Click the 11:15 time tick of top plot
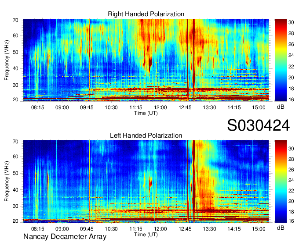Viewport: 299px width, 242px height. click(x=136, y=107)
